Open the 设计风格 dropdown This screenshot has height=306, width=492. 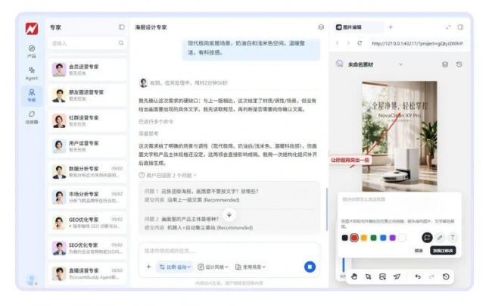click(x=213, y=267)
